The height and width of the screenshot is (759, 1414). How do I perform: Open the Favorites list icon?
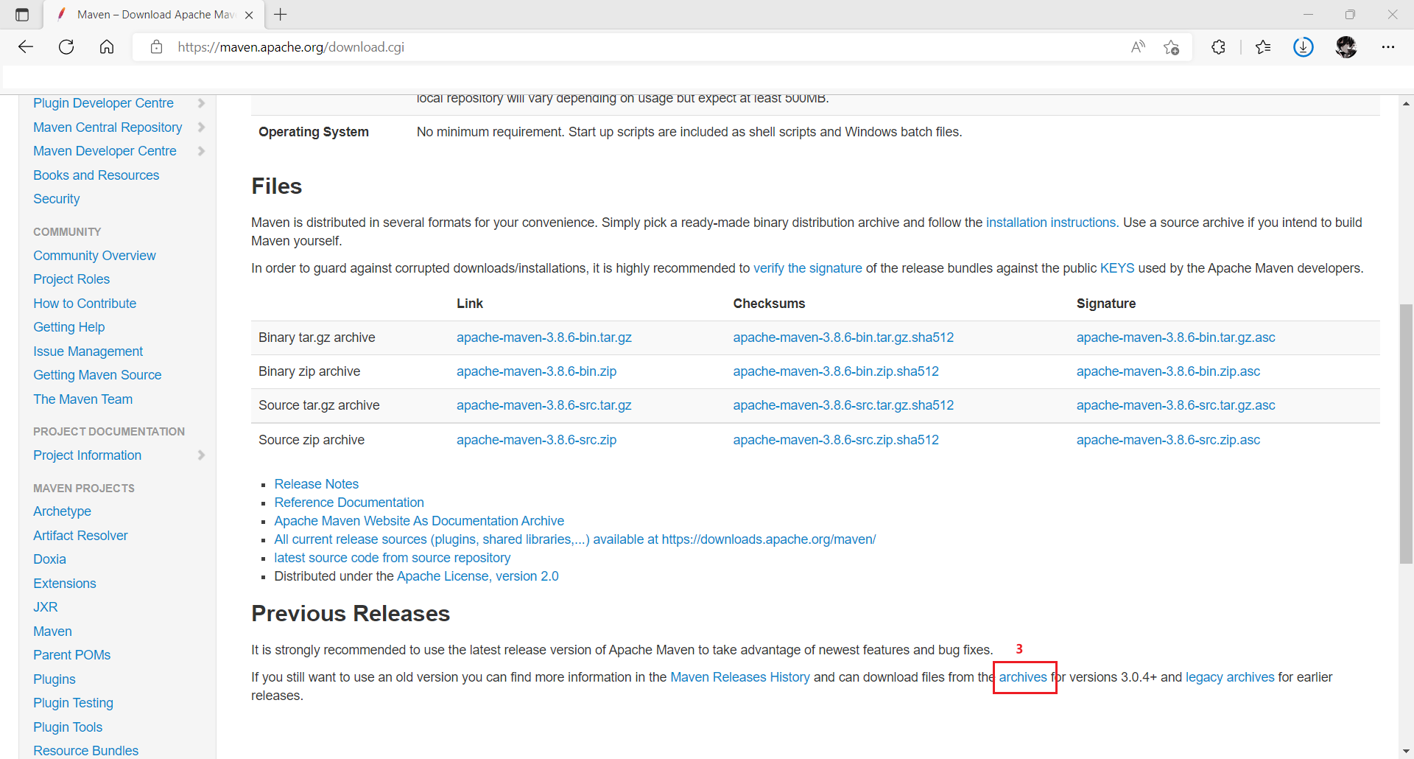1263,47
